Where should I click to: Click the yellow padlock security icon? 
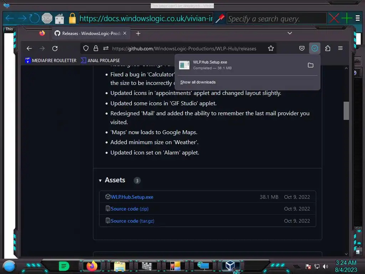[x=72, y=18]
